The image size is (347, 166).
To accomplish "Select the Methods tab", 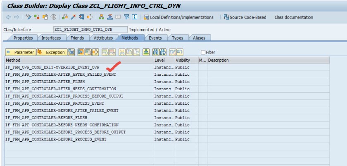I will (130, 38).
